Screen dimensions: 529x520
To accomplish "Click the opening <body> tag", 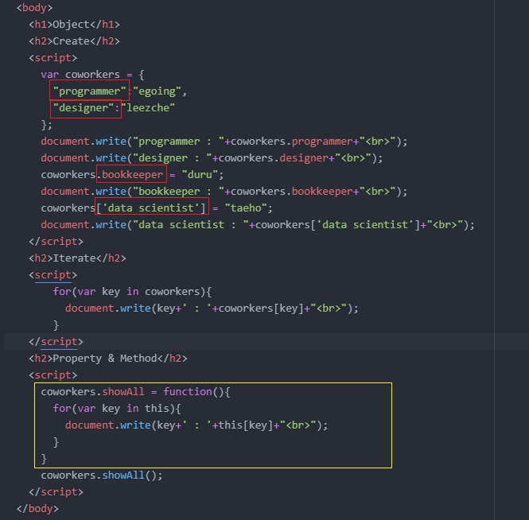I will pyautogui.click(x=35, y=8).
